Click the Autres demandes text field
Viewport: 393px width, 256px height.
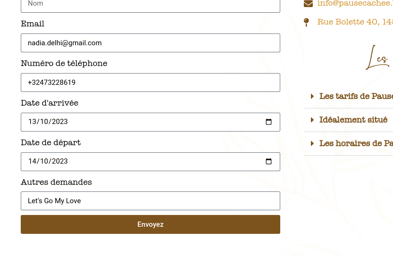pyautogui.click(x=151, y=201)
